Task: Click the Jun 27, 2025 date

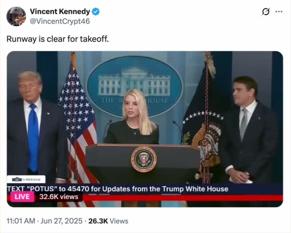Action: tap(61, 221)
